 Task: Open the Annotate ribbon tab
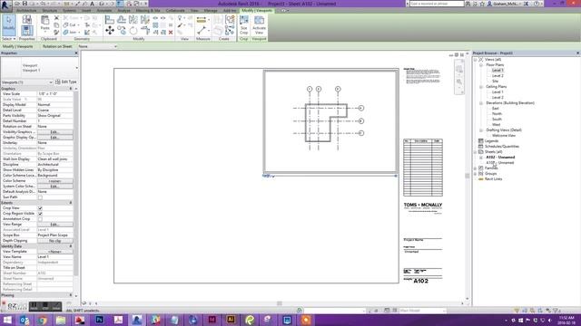coord(104,11)
